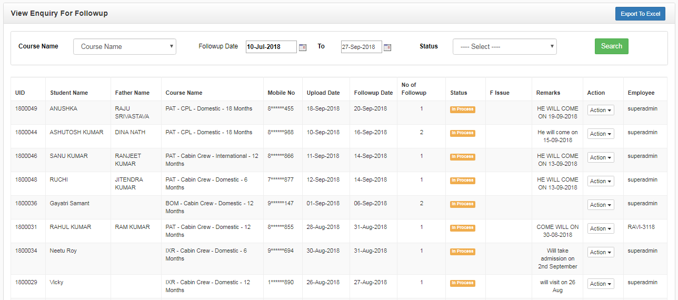Click the Followup Date column header
This screenshot has height=300, width=678.
coord(373,93)
